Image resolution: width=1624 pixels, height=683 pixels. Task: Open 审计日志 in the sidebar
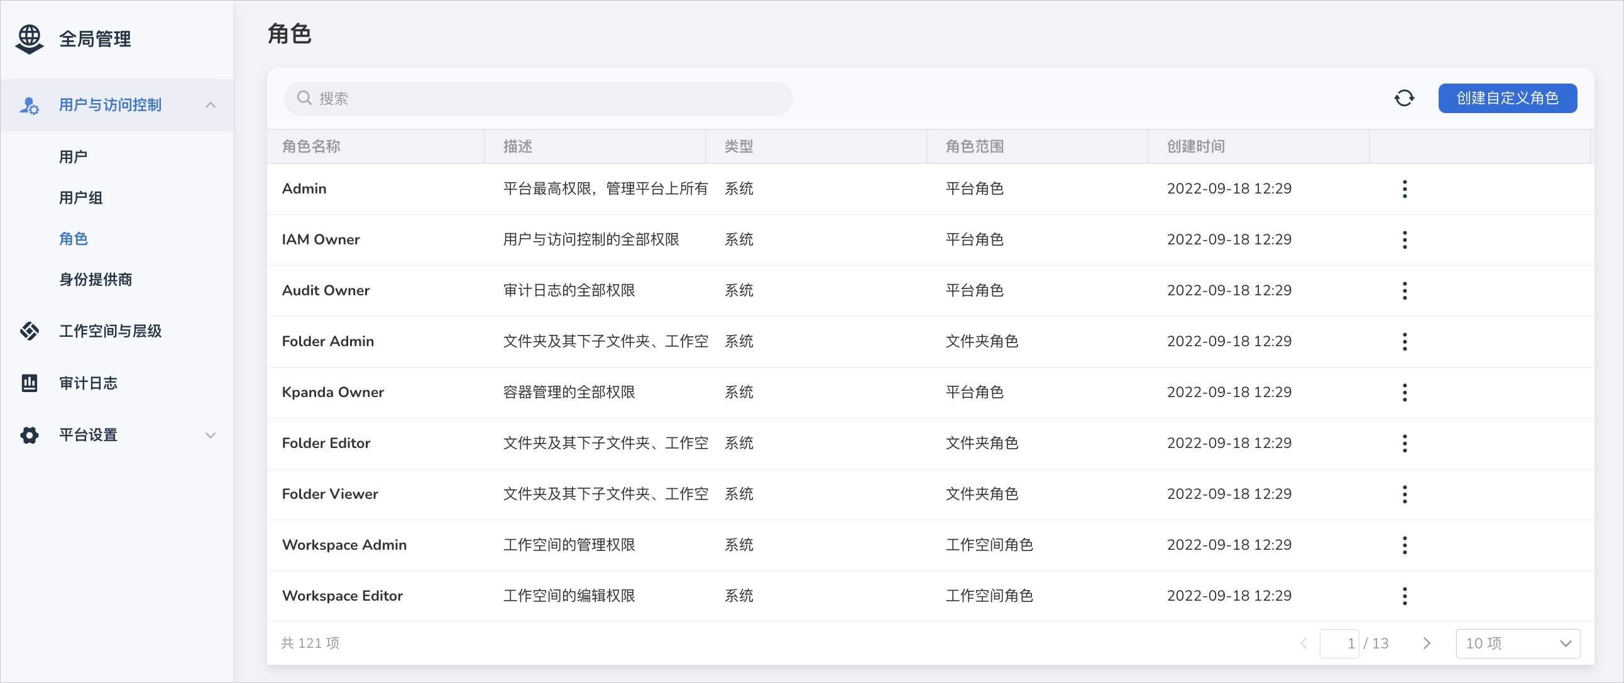(x=88, y=383)
